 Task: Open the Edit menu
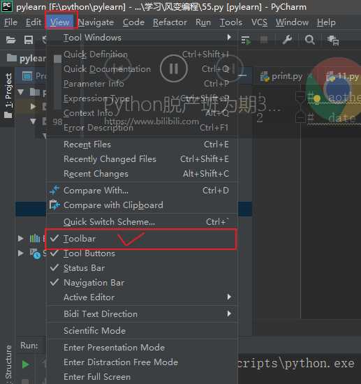click(34, 22)
